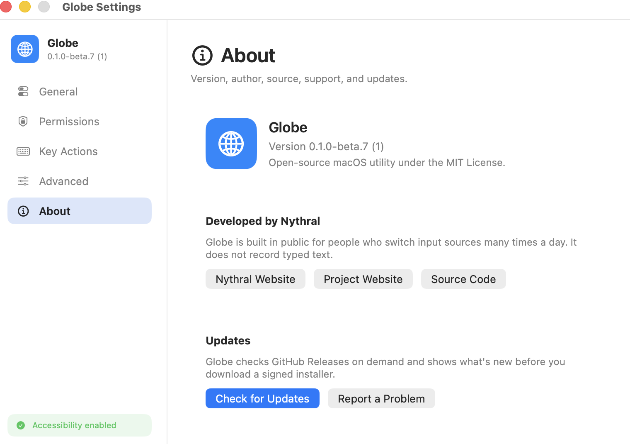Open the Project Website button

click(363, 279)
